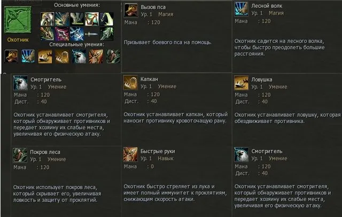Image resolution: width=342 pixels, height=217 pixels.
Task: Click the Покров леса skill description text
Action: pyautogui.click(x=57, y=194)
